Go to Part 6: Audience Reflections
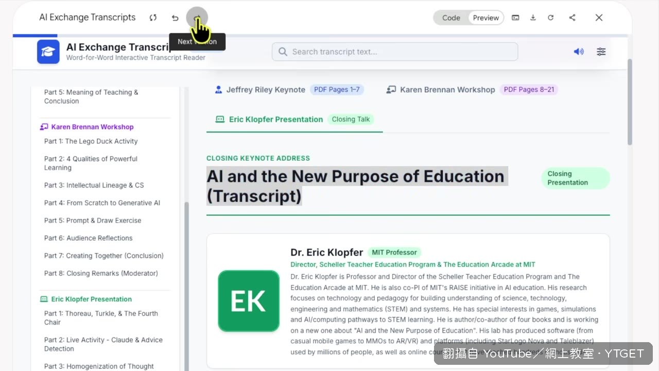This screenshot has width=659, height=371. (89, 238)
